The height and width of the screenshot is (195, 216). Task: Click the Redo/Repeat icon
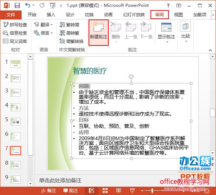[x=42, y=5]
